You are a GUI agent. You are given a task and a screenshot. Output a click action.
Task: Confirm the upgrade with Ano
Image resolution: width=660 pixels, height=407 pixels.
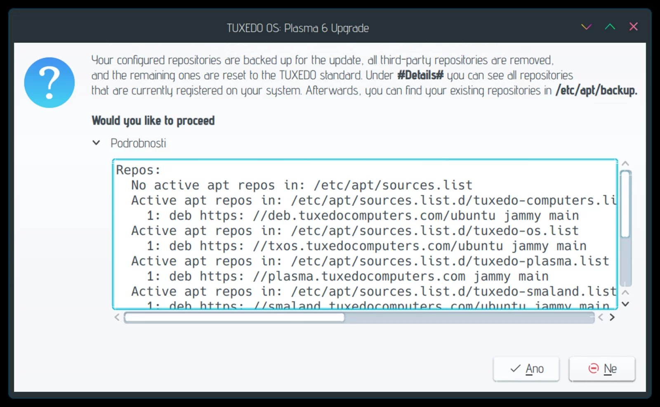[x=526, y=369]
